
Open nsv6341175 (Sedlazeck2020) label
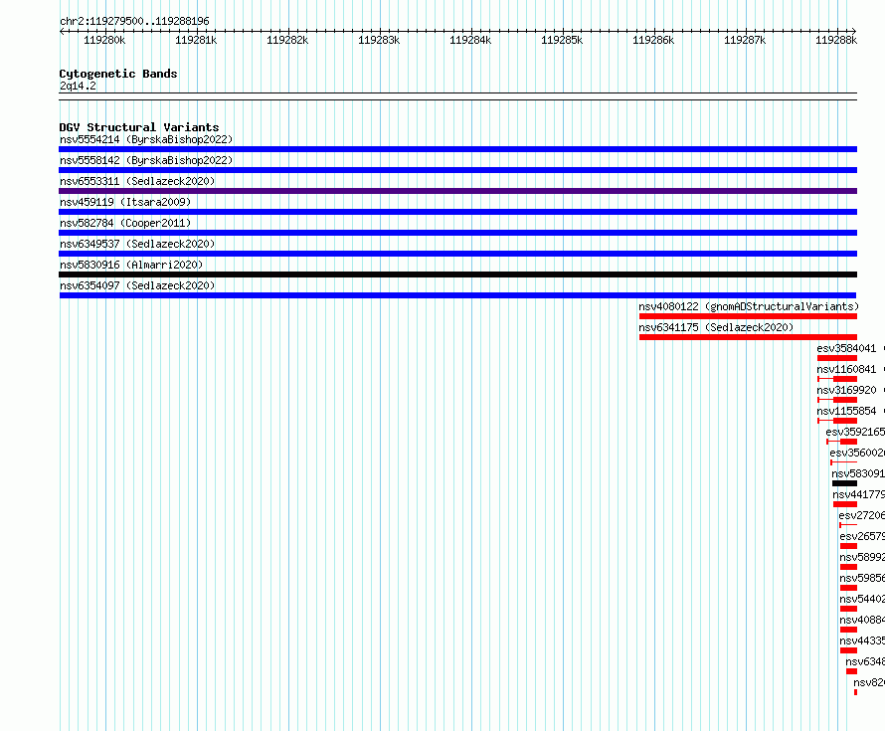[716, 327]
